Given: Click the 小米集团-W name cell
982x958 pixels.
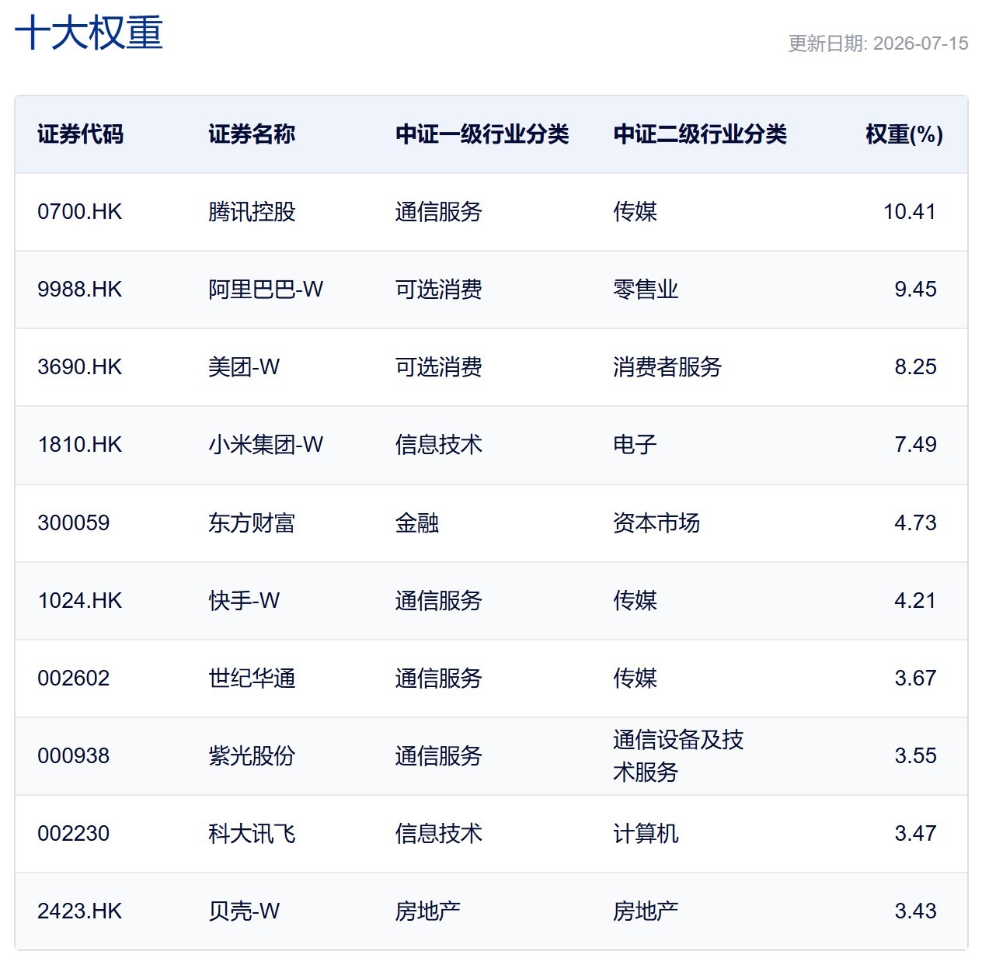Looking at the screenshot, I should click(266, 445).
